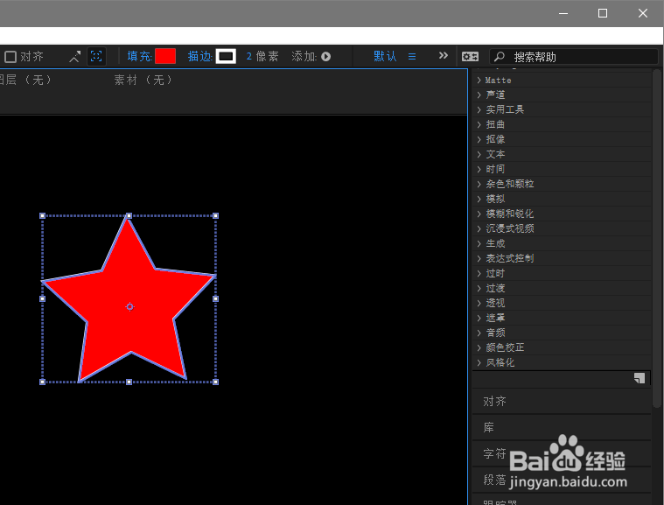The image size is (664, 505).
Task: Expand the 实用工具 effects category
Action: coord(479,109)
